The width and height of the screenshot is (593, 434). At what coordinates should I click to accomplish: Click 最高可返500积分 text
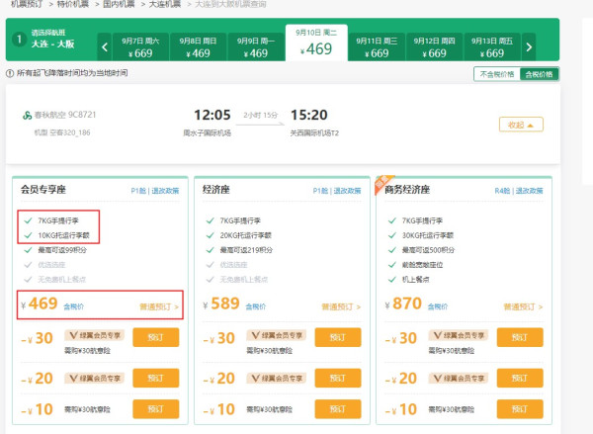pos(428,250)
